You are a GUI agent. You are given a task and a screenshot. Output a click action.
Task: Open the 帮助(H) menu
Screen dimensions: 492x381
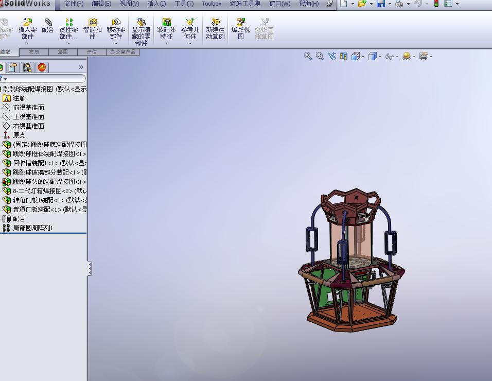(x=309, y=4)
